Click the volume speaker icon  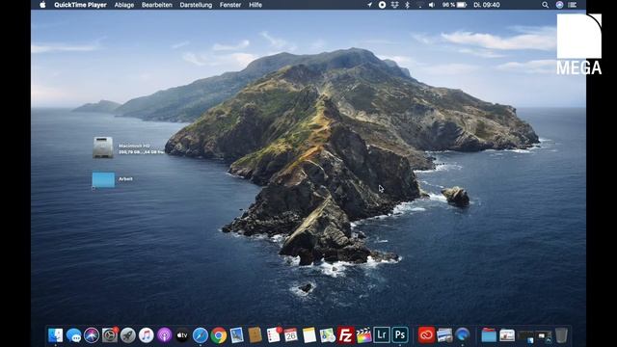432,5
